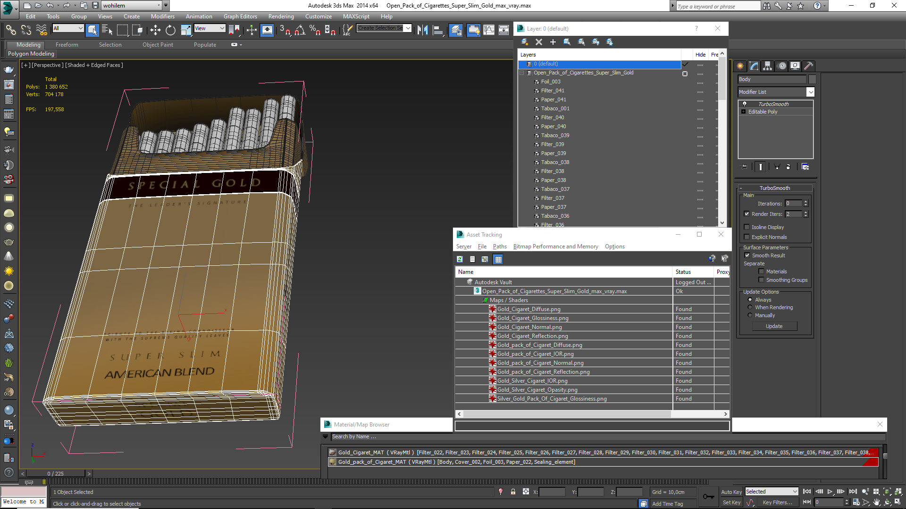Select the Rotate tool in toolbar
The image size is (906, 509).
click(x=170, y=30)
